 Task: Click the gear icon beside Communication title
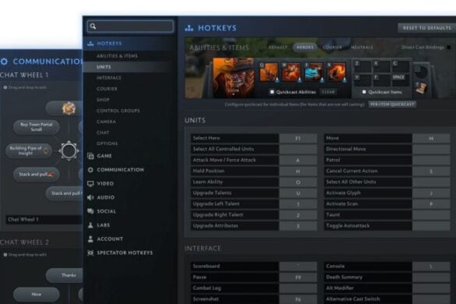[4, 62]
